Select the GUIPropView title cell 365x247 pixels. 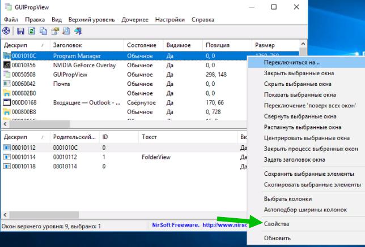pyautogui.click(x=70, y=75)
